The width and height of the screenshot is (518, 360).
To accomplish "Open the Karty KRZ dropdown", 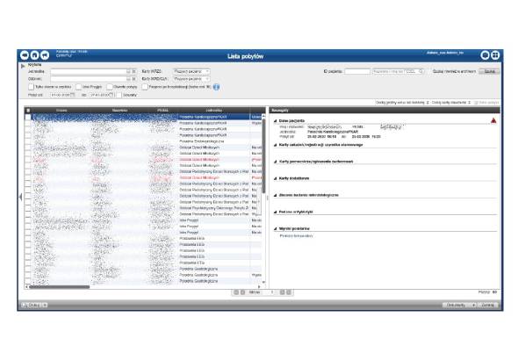I will 191,71.
